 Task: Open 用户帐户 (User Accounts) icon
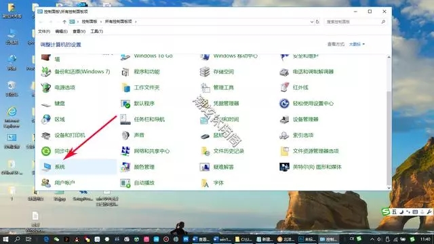46,183
